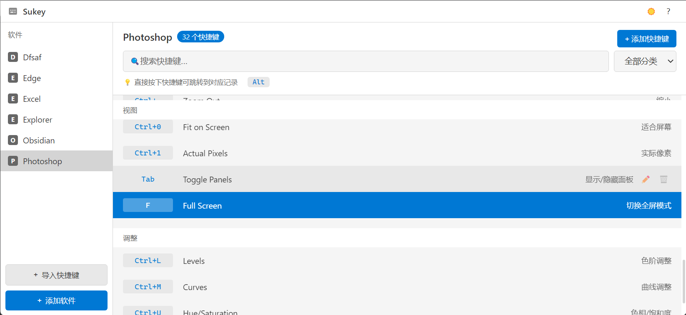Click the 适合屏幕 description text

pyautogui.click(x=656, y=127)
